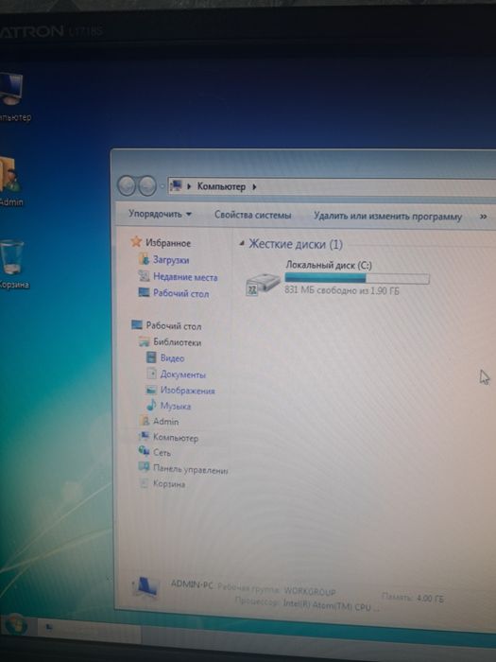Open Загрузки in Favorites

(171, 260)
